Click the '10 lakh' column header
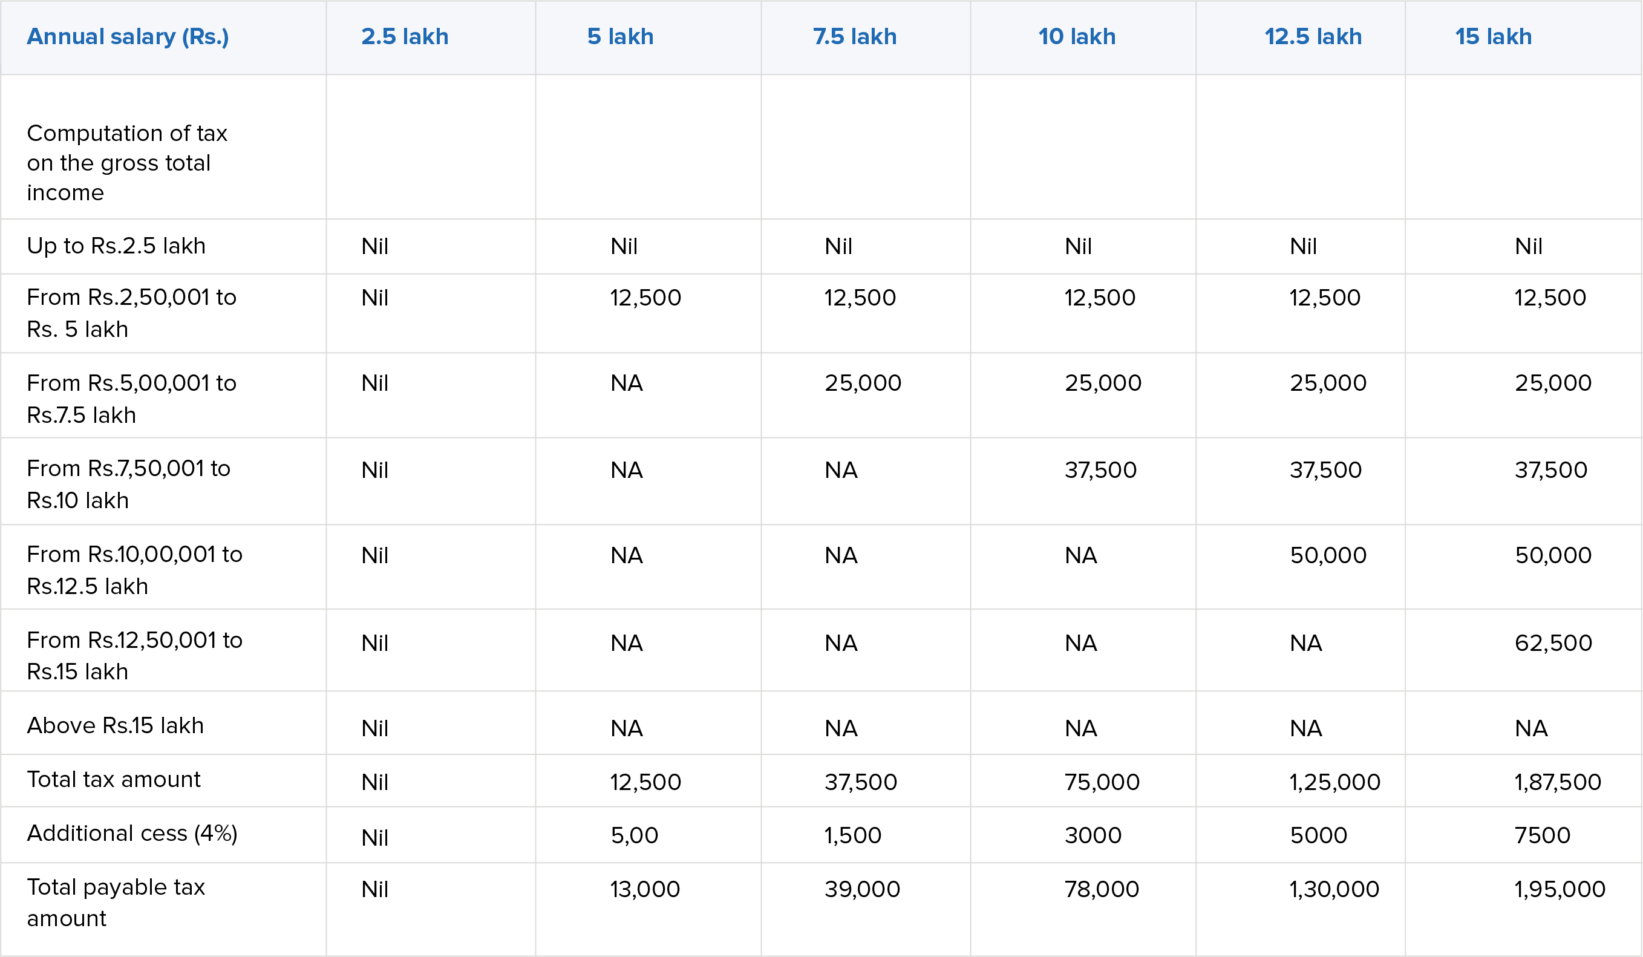The image size is (1643, 957). (x=1076, y=36)
